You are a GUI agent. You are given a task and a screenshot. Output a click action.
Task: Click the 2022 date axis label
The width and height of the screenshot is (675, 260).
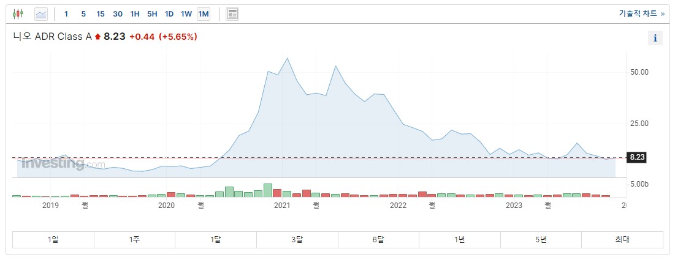tap(399, 206)
